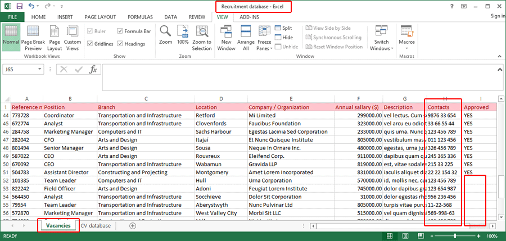Select Page Layout view in status bar
The width and height of the screenshot is (506, 241).
405,236
